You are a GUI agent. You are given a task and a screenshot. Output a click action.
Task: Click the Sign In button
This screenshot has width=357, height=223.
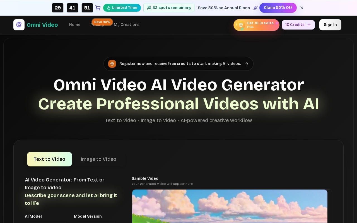[x=330, y=25]
